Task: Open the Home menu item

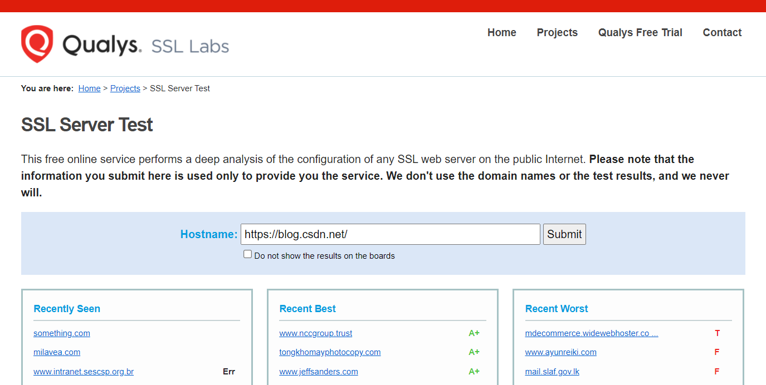Action: tap(501, 32)
